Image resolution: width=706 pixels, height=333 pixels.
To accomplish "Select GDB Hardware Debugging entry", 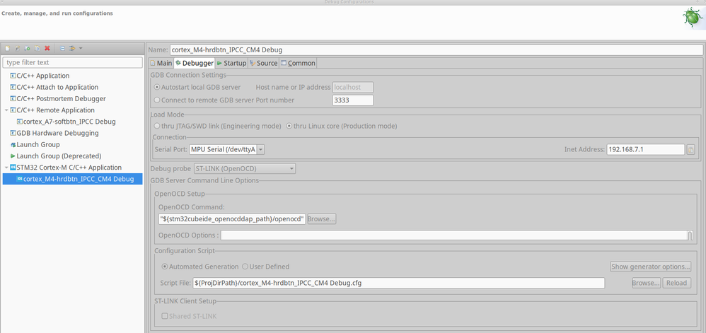I will [x=57, y=133].
